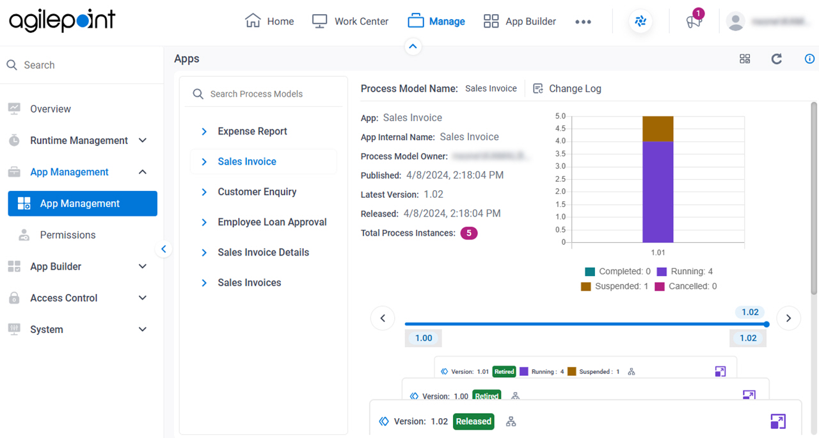
Task: Click the 1.00 slider start label
Action: pos(424,338)
